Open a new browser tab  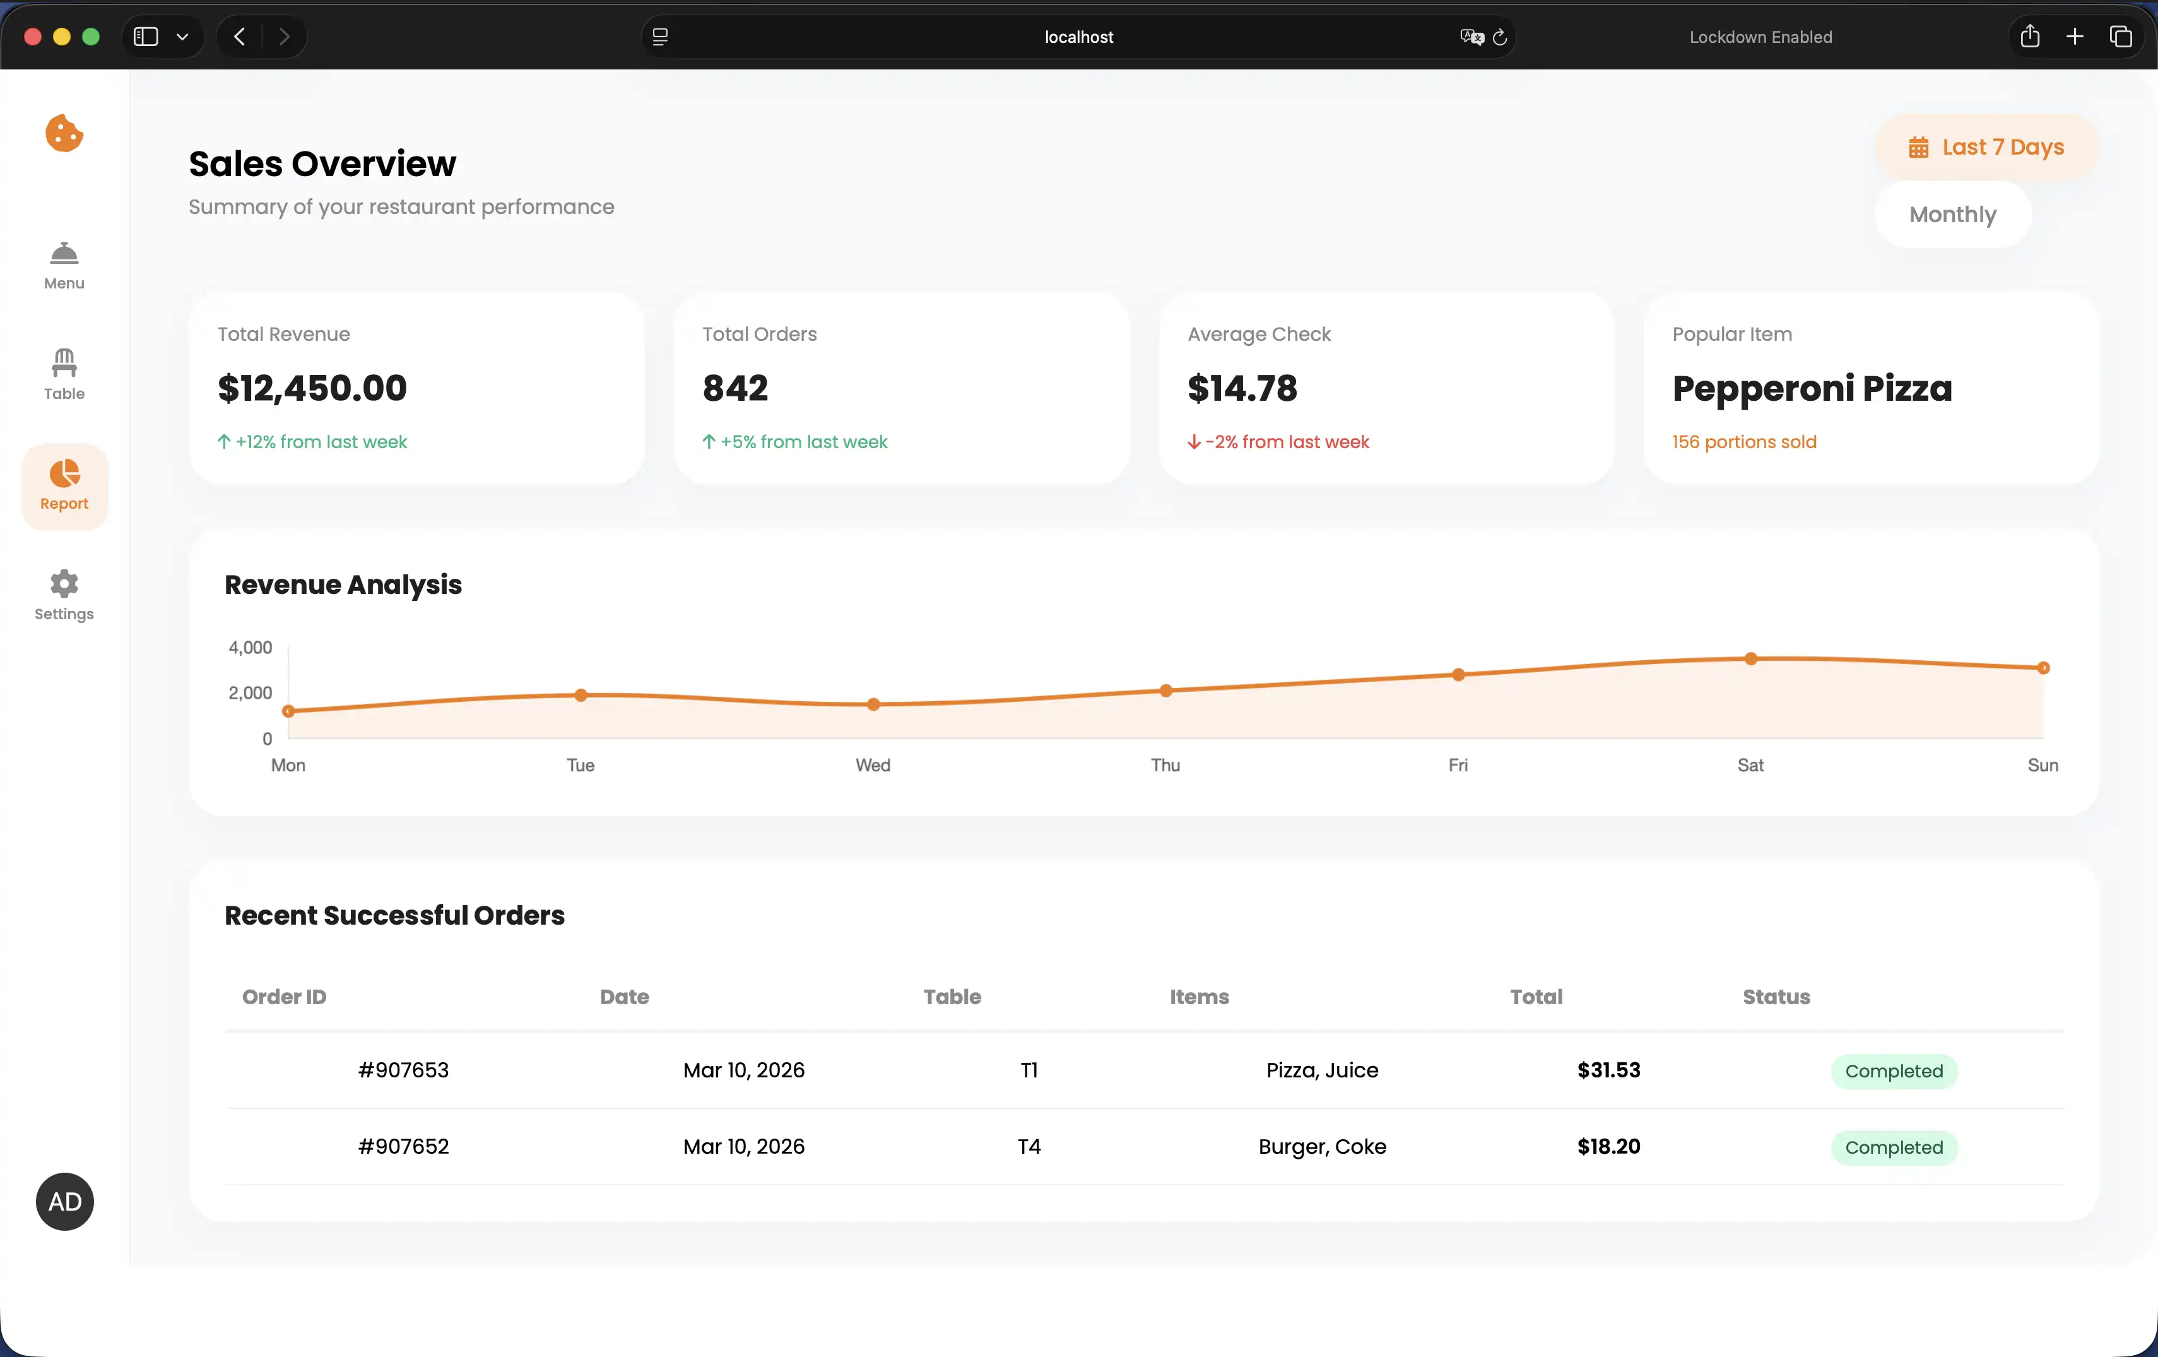point(2073,37)
